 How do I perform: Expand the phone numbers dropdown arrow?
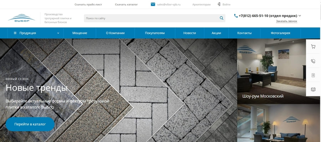tap(300, 16)
